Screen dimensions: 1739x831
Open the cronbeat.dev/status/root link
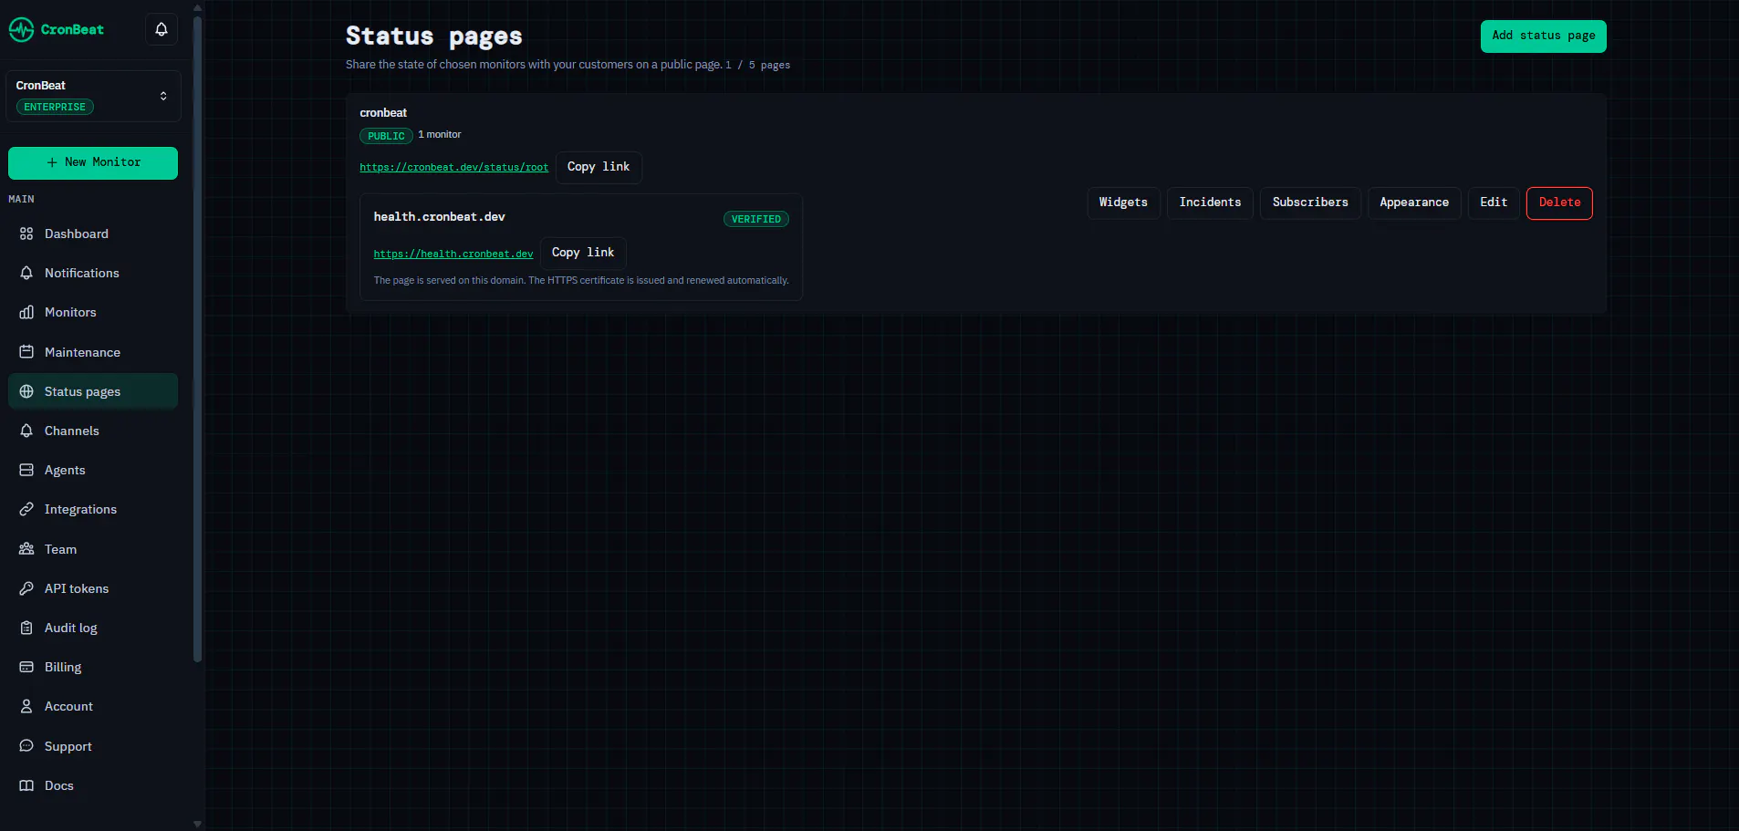click(453, 168)
